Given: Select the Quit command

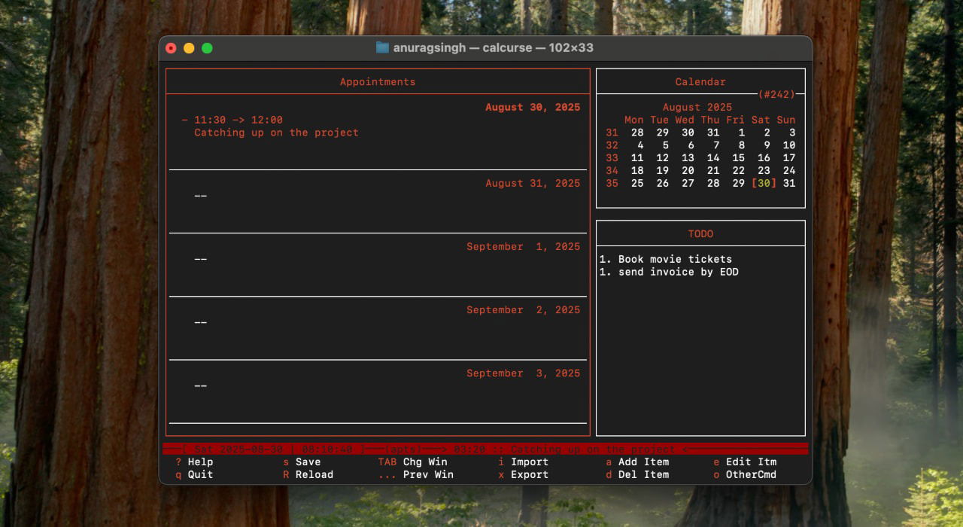Looking at the screenshot, I should (x=200, y=475).
